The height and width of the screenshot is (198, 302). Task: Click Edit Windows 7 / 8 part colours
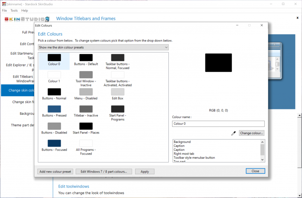point(104,172)
